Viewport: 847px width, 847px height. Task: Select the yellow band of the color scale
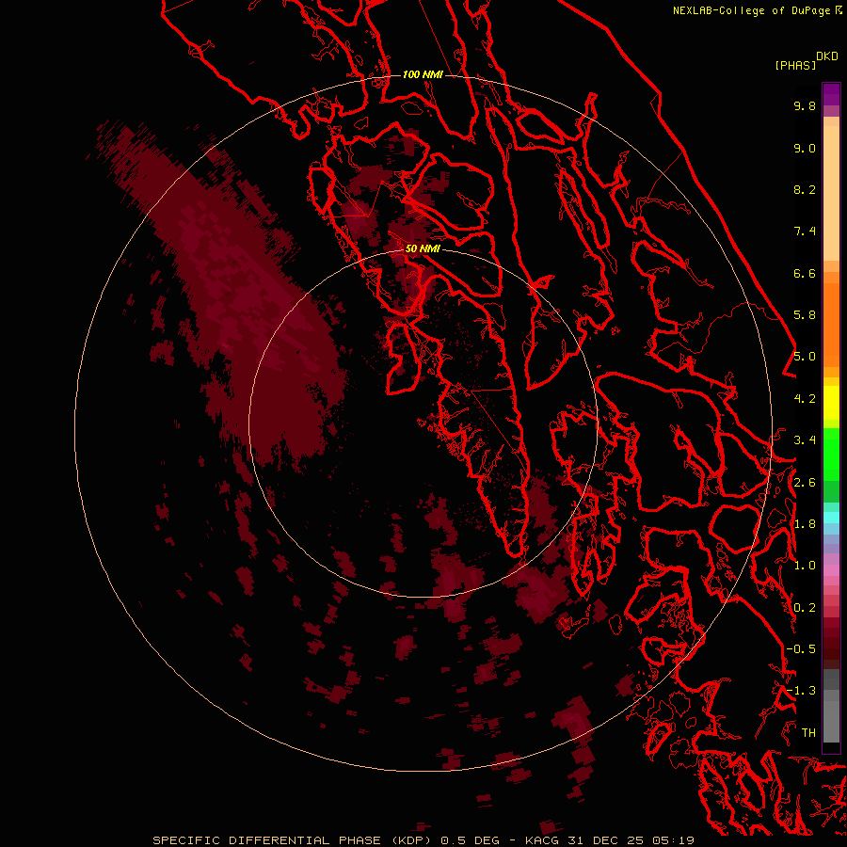click(x=831, y=403)
